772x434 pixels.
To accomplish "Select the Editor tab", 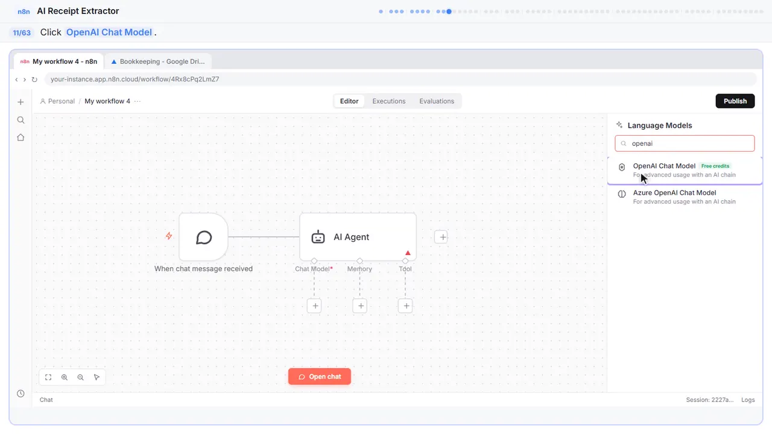I will 349,101.
